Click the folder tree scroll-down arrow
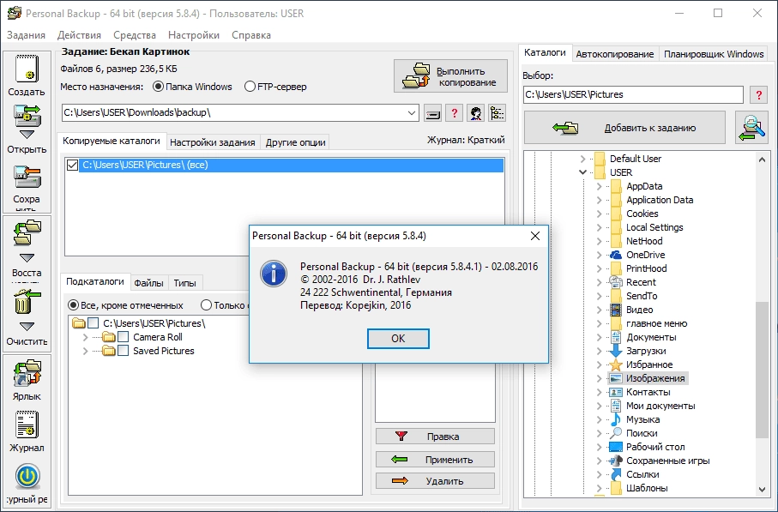The image size is (778, 512). tap(762, 489)
